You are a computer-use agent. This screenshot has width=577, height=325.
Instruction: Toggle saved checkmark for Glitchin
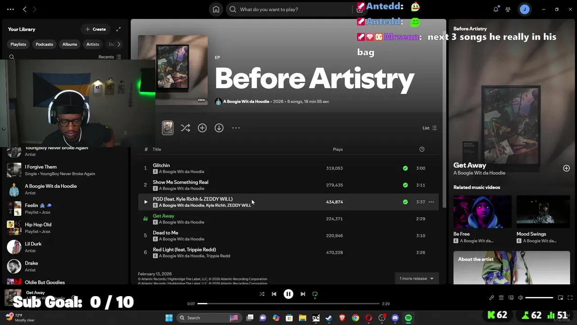point(405,168)
